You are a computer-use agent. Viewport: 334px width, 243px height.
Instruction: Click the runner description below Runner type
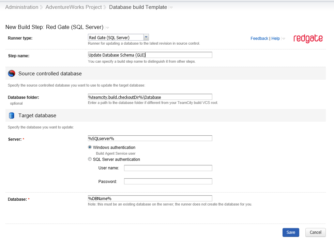click(144, 43)
